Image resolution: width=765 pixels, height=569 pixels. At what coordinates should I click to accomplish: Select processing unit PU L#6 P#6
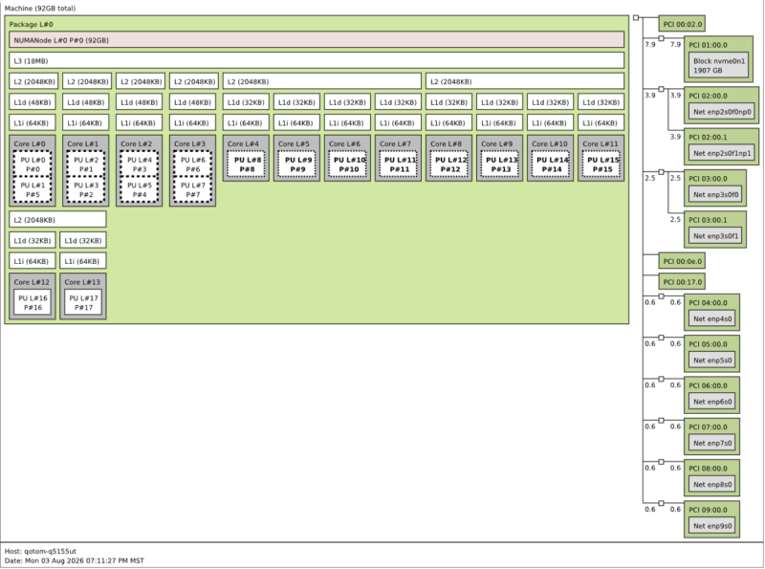[x=193, y=164]
